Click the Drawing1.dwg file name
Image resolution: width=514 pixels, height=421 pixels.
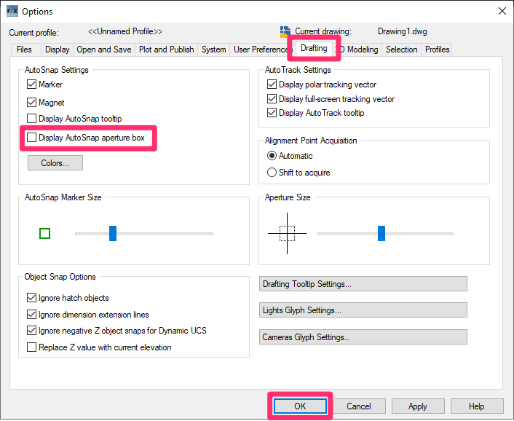tap(402, 31)
